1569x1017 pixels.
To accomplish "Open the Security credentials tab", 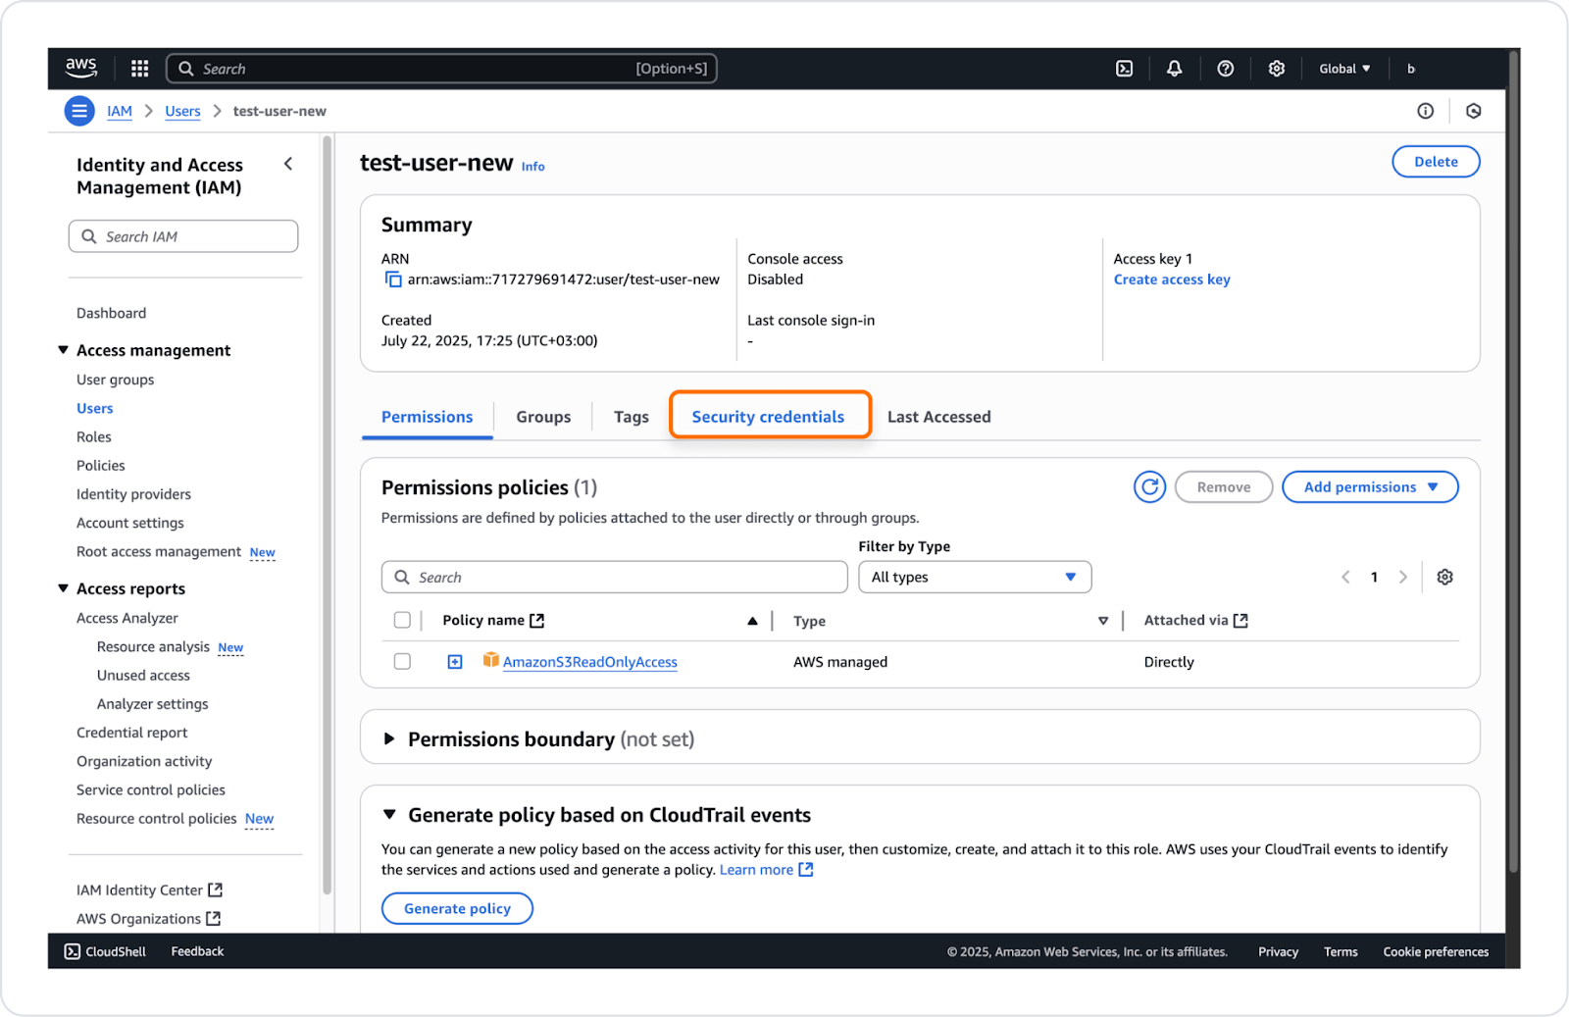I will tap(768, 417).
